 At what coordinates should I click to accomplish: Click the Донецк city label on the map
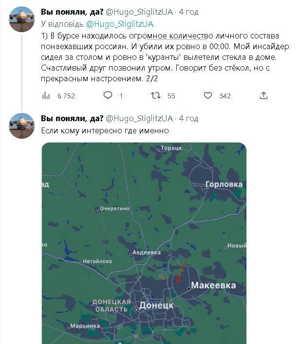coord(156,306)
